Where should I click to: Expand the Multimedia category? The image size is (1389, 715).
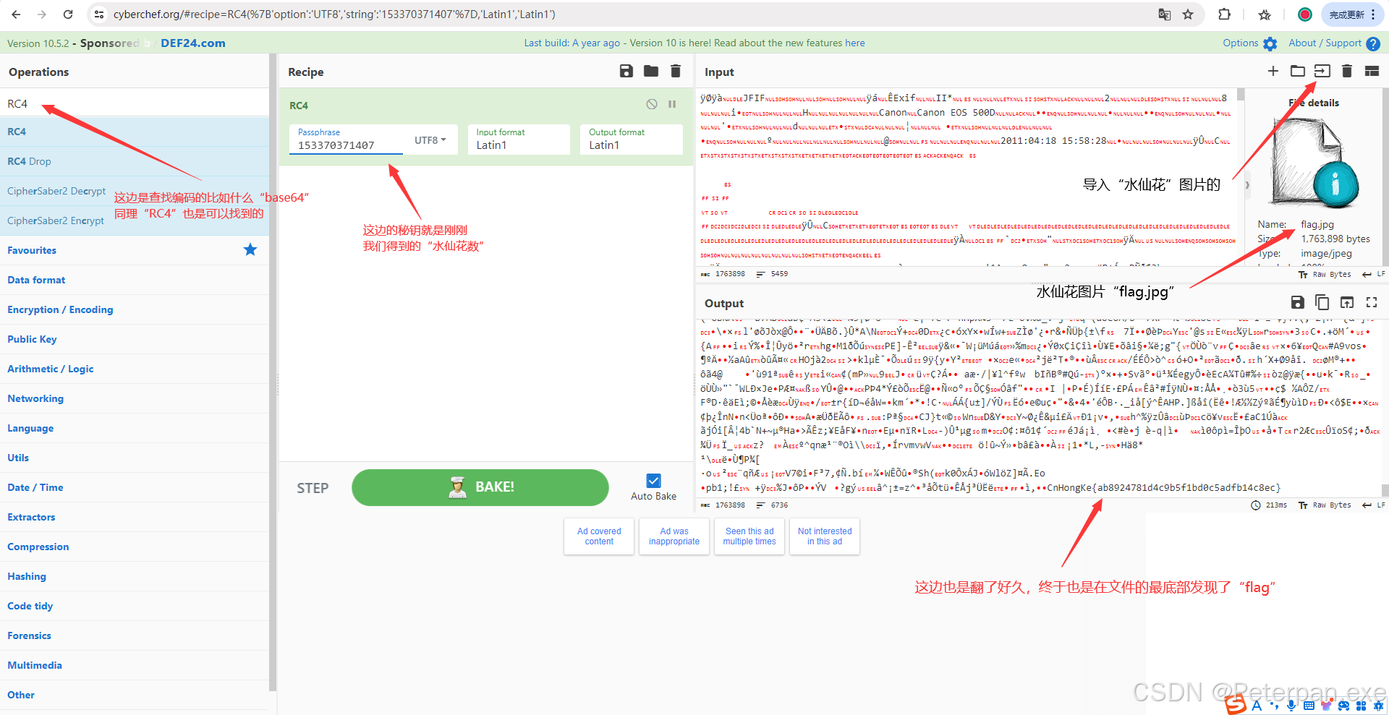(x=135, y=665)
